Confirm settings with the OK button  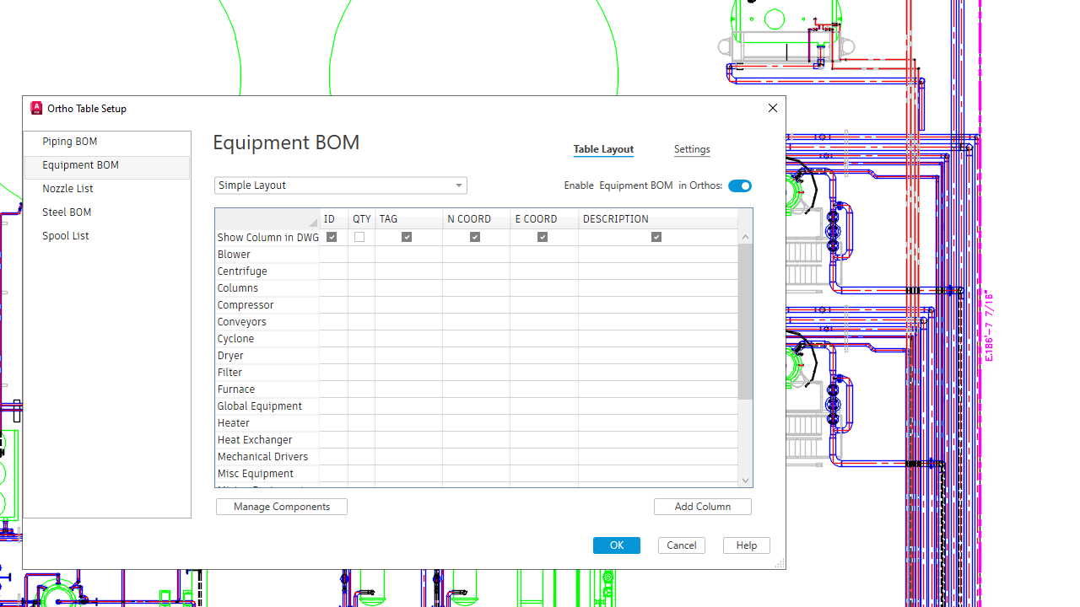(x=616, y=545)
